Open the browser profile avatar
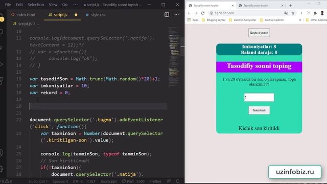The width and height of the screenshot is (327, 184). (x=322, y=13)
